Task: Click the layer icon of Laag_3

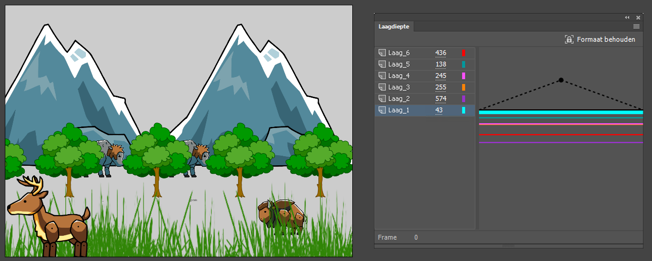Action: [382, 87]
